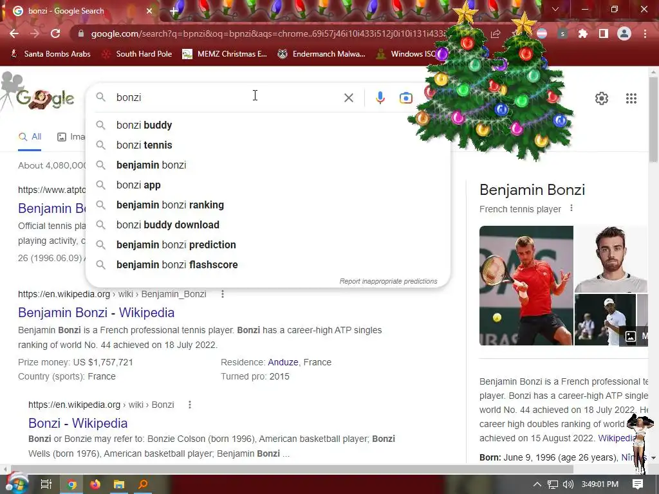The image size is (659, 494).
Task: Open network status in system tray
Action: (x=553, y=484)
